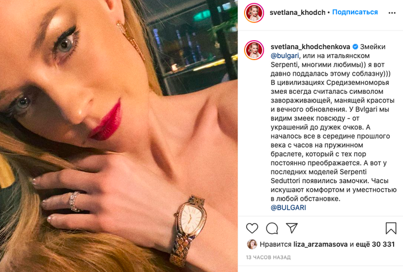Open the header profile avatar
Image resolution: width=403 pixels, height=272 pixels.
coord(254,13)
